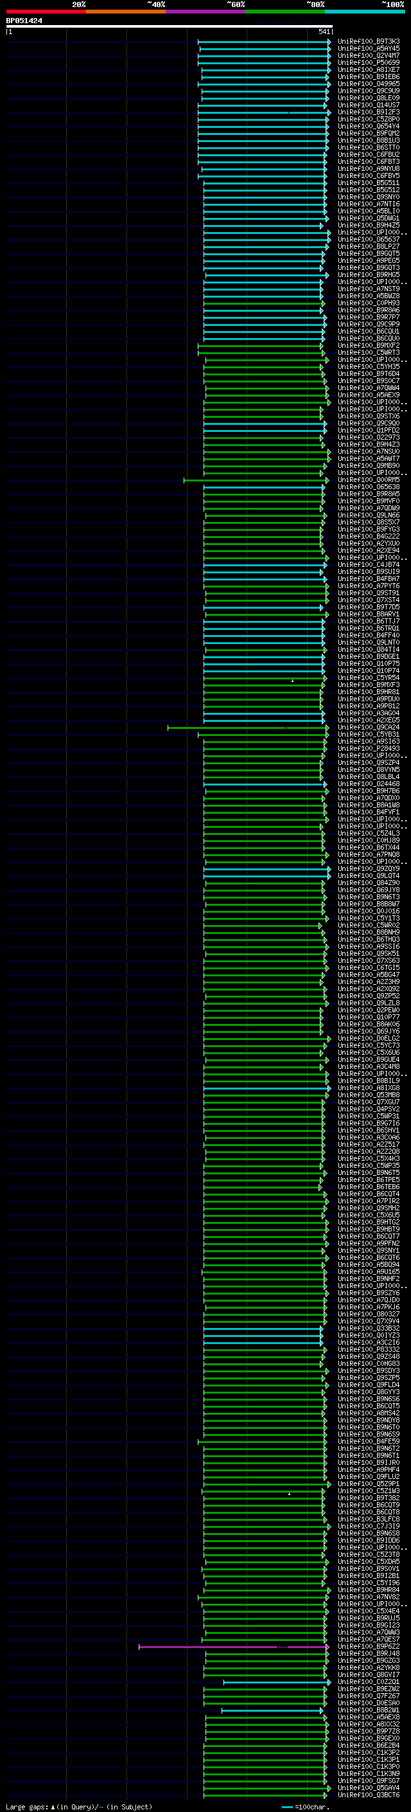Open hit UniRef100_Q14US7
411x1812 pixels.
coord(369,105)
